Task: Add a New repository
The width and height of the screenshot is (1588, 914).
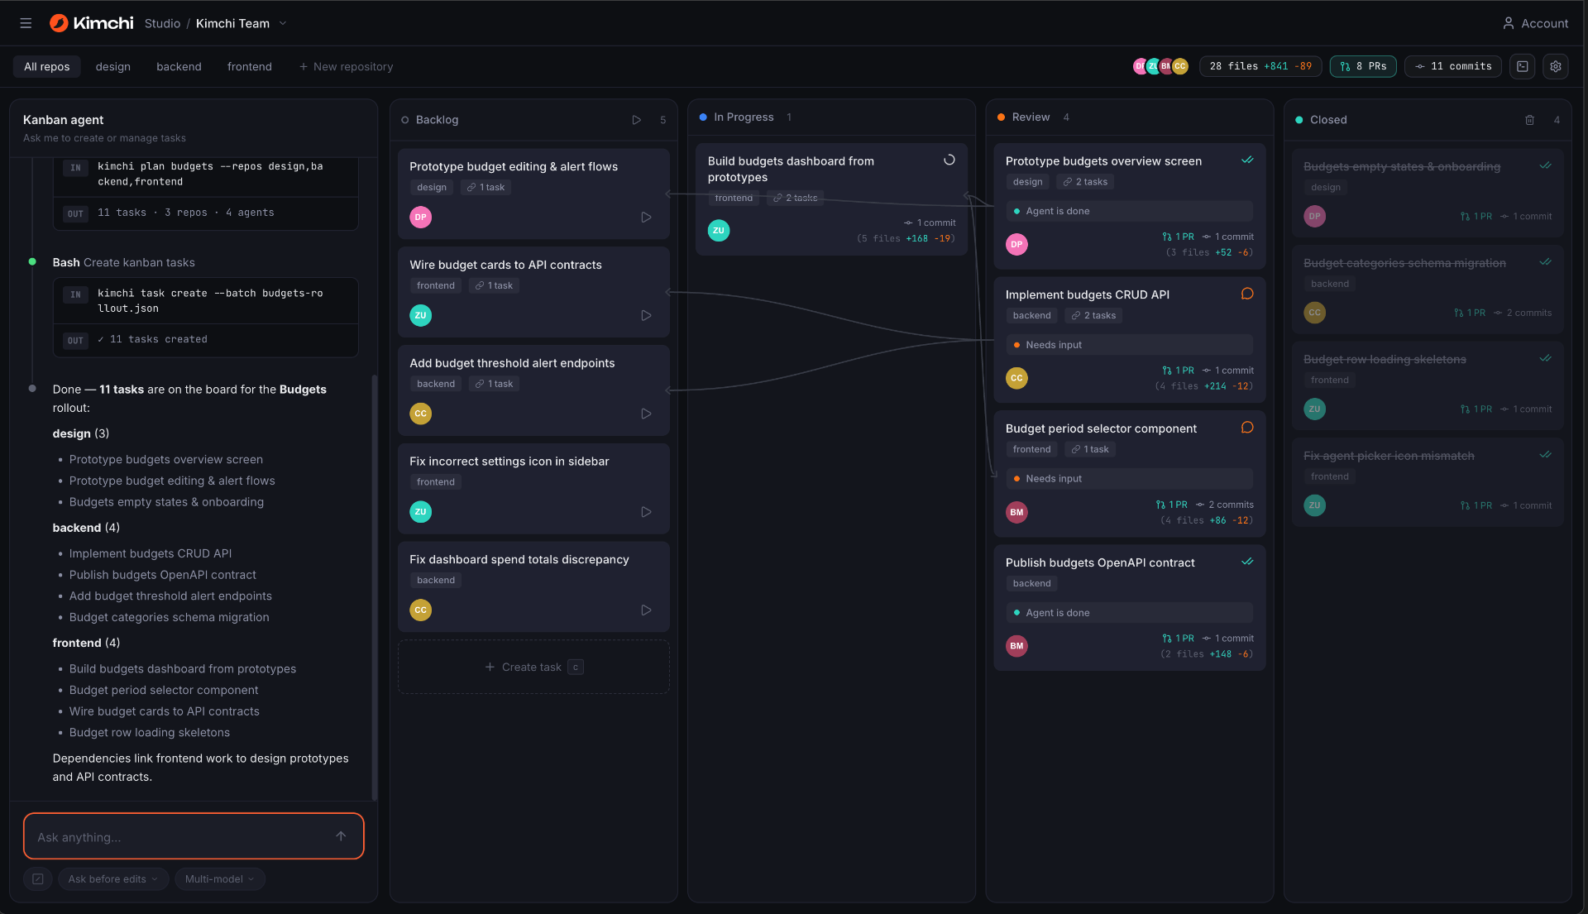Action: [x=346, y=66]
